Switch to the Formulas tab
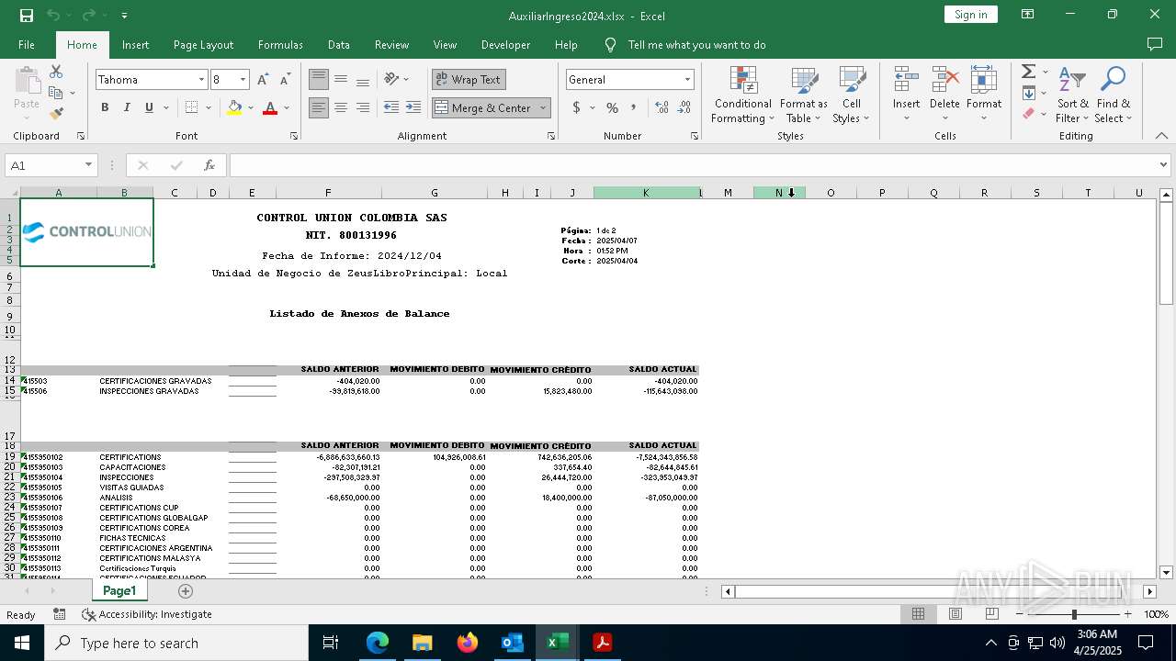The width and height of the screenshot is (1176, 661). [x=280, y=45]
